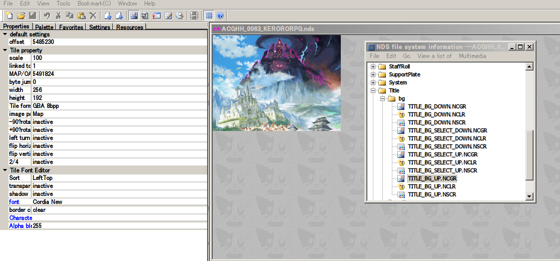Click the flip horizontal inactive value
This screenshot has height=261, width=560.
[119, 146]
